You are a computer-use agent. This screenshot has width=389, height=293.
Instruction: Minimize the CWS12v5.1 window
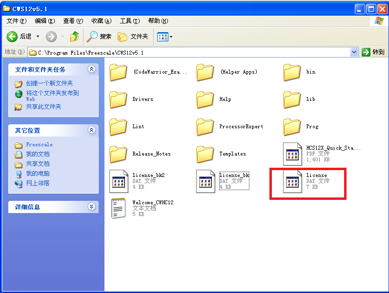point(360,9)
